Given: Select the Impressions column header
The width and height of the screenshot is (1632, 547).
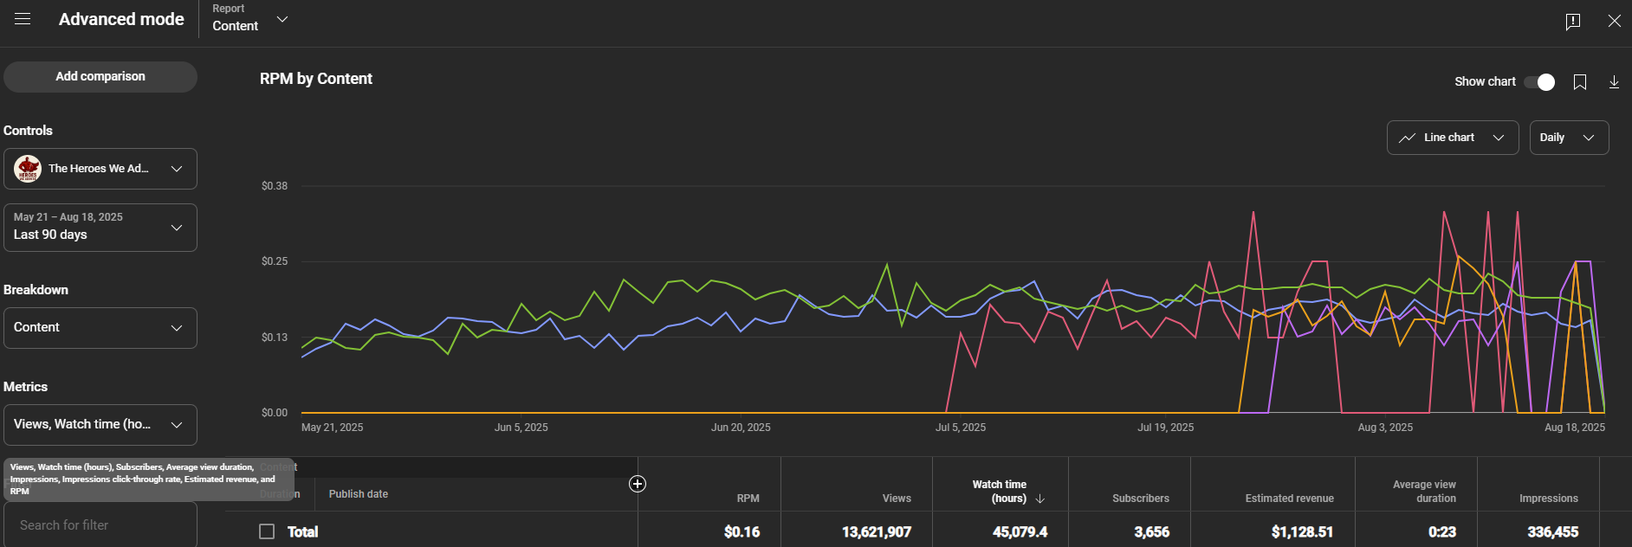Looking at the screenshot, I should [x=1549, y=499].
